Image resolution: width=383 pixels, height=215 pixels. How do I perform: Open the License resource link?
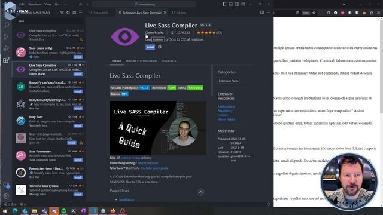click(x=223, y=115)
